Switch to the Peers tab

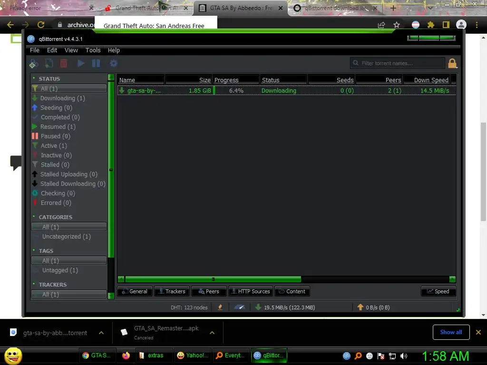click(x=209, y=291)
